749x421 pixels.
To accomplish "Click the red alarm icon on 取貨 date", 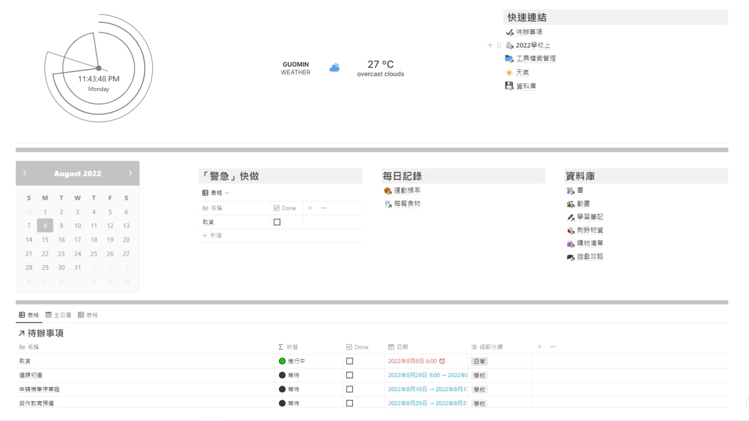I will (442, 361).
